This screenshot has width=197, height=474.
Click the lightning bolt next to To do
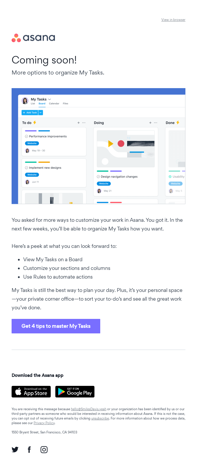[35, 123]
